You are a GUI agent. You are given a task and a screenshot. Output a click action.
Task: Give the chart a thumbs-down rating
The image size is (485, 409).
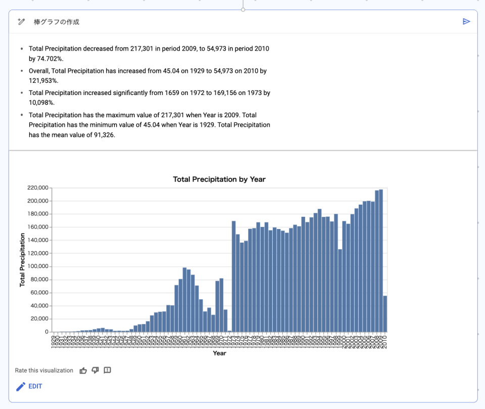95,370
